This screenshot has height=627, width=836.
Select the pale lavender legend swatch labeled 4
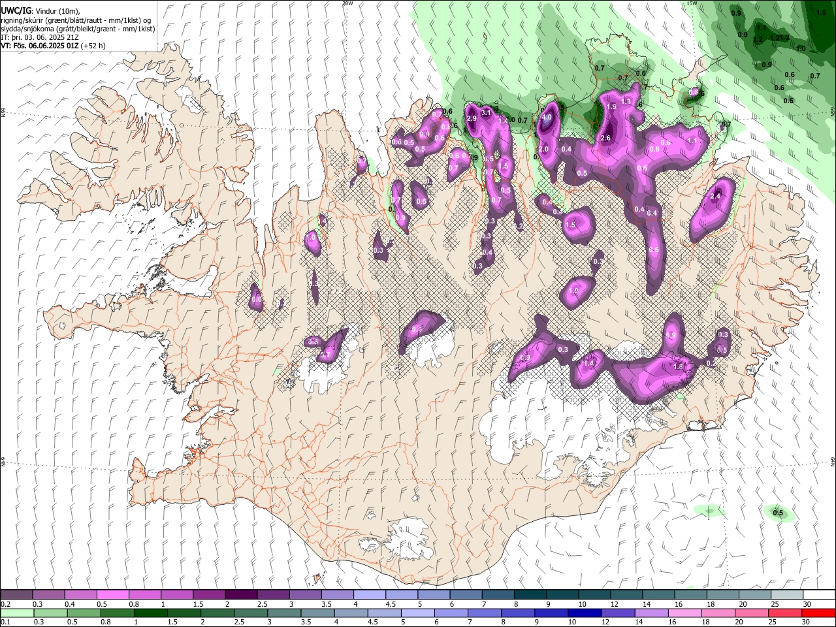(x=369, y=595)
